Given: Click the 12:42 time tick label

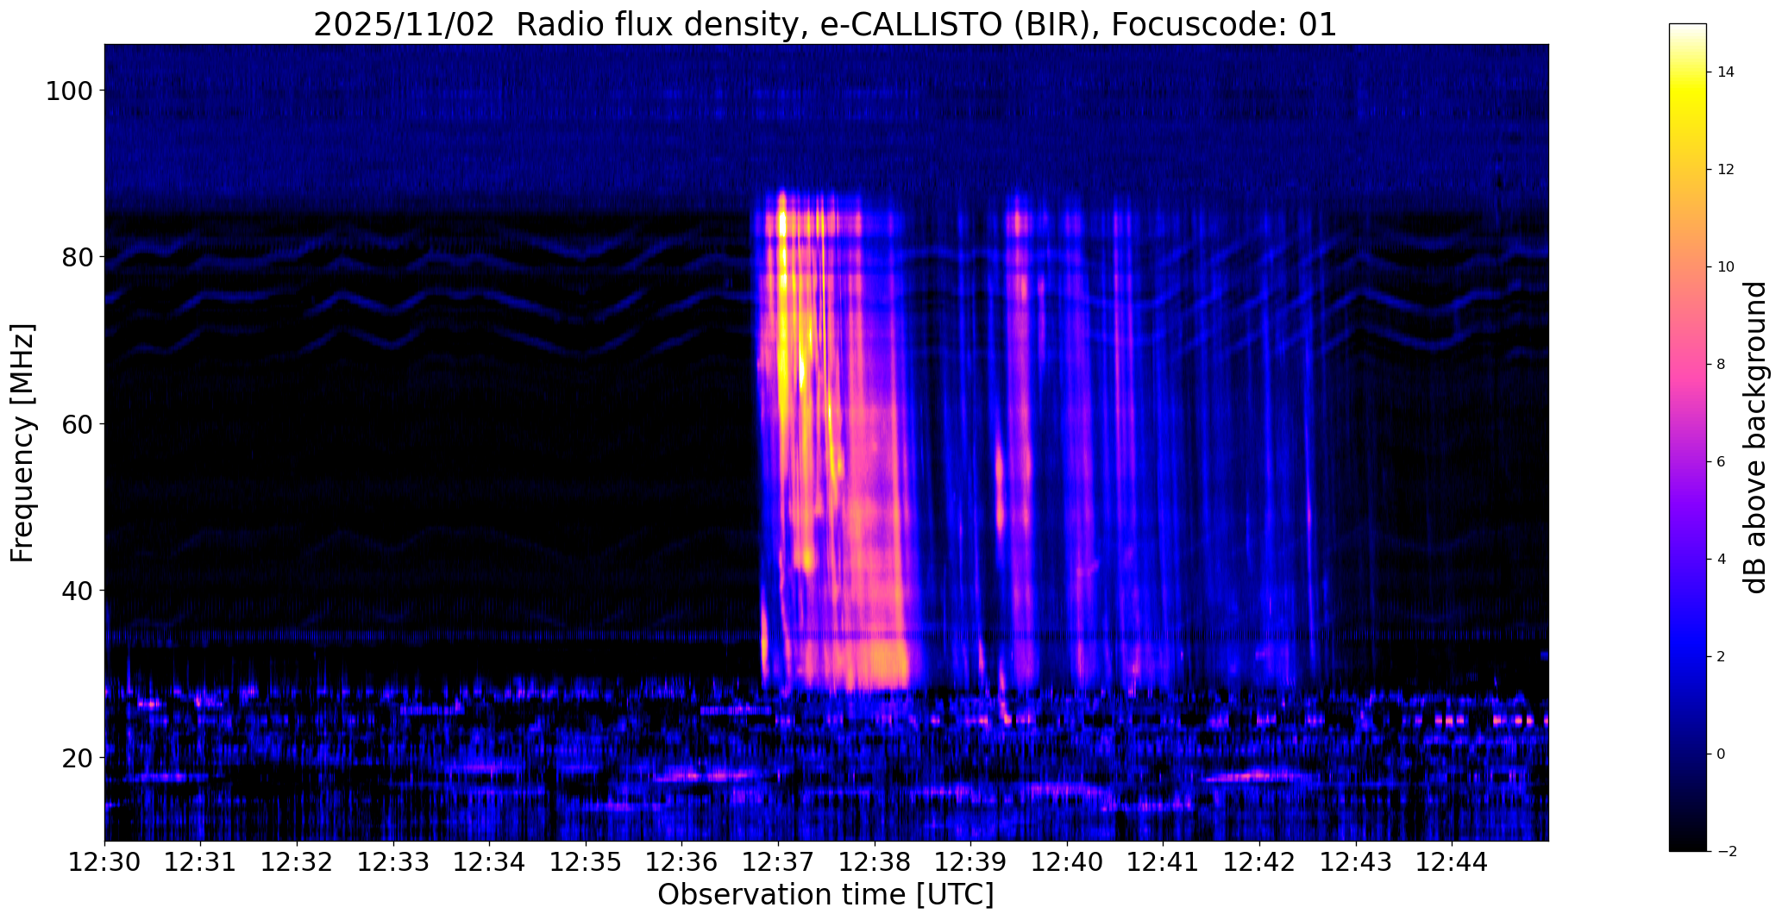Looking at the screenshot, I should tap(1260, 862).
